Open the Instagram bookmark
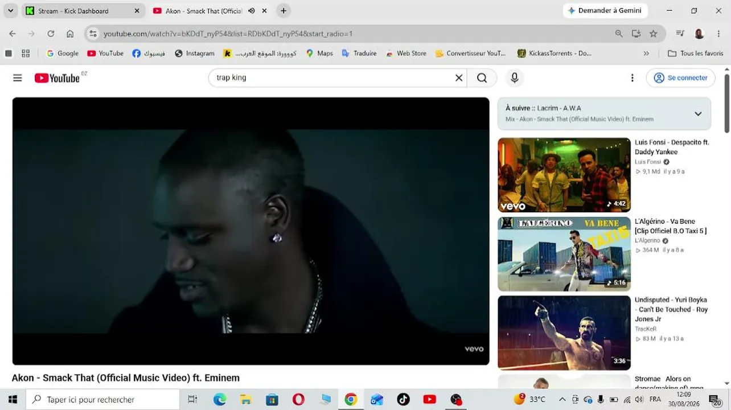The height and width of the screenshot is (410, 731). tap(195, 54)
